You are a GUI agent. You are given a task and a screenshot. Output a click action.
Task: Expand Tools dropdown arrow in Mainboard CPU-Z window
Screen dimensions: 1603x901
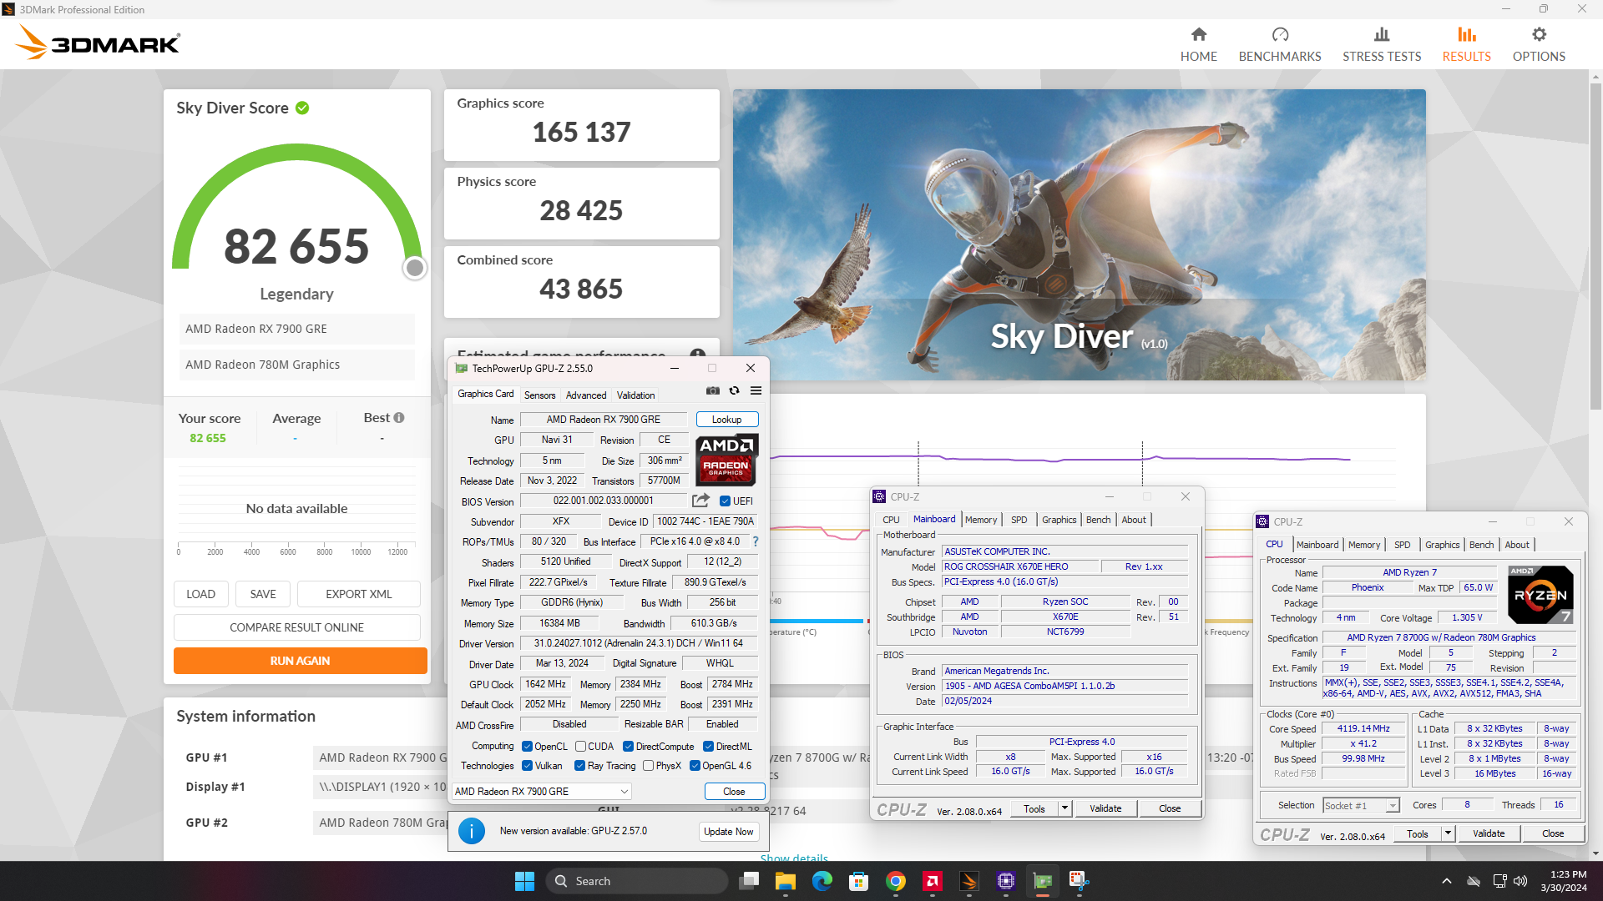pos(1064,808)
